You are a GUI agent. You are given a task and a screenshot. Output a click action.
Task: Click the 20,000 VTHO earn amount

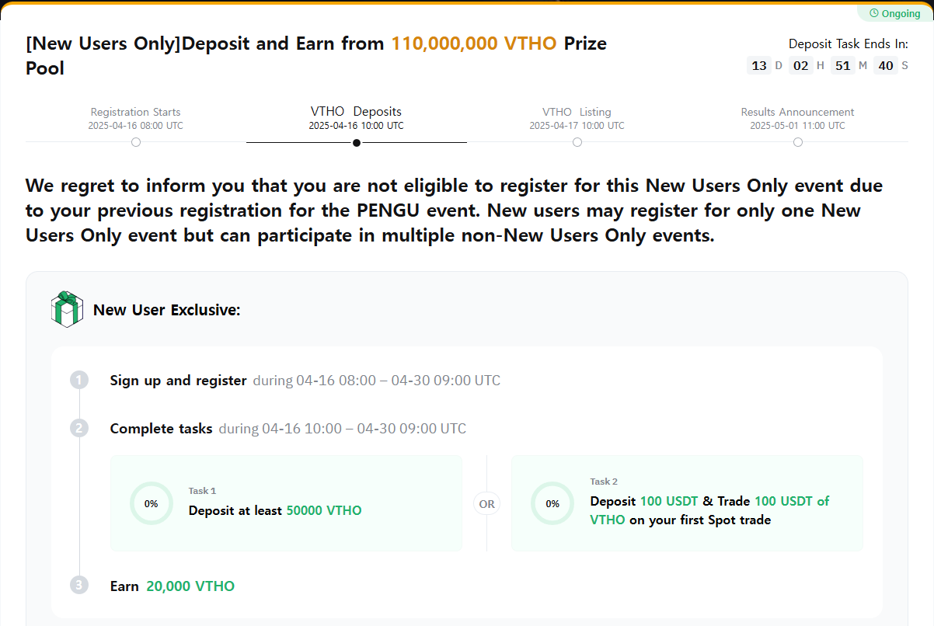[x=190, y=586]
